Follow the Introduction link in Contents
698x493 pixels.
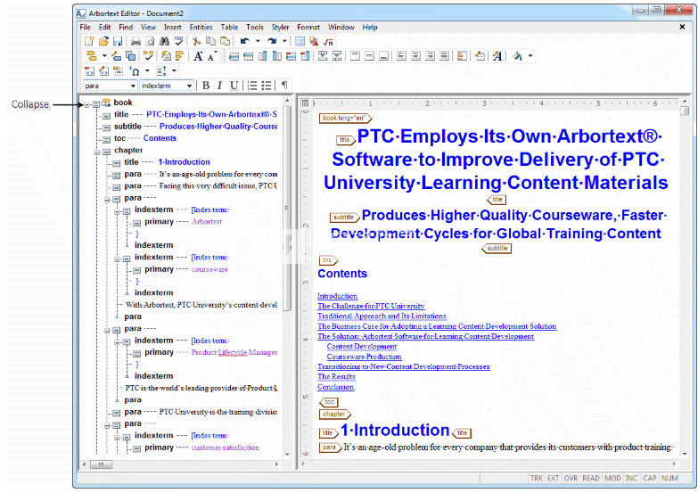pyautogui.click(x=337, y=296)
